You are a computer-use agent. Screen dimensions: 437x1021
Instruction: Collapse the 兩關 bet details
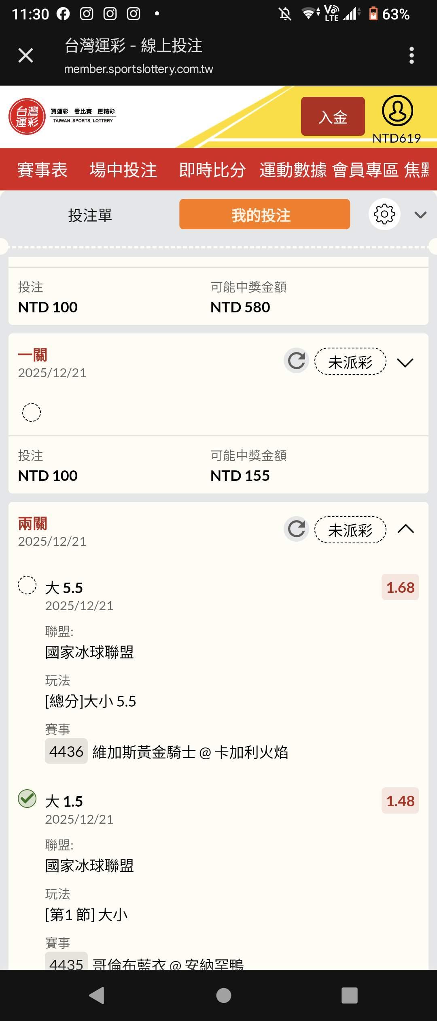tap(405, 529)
